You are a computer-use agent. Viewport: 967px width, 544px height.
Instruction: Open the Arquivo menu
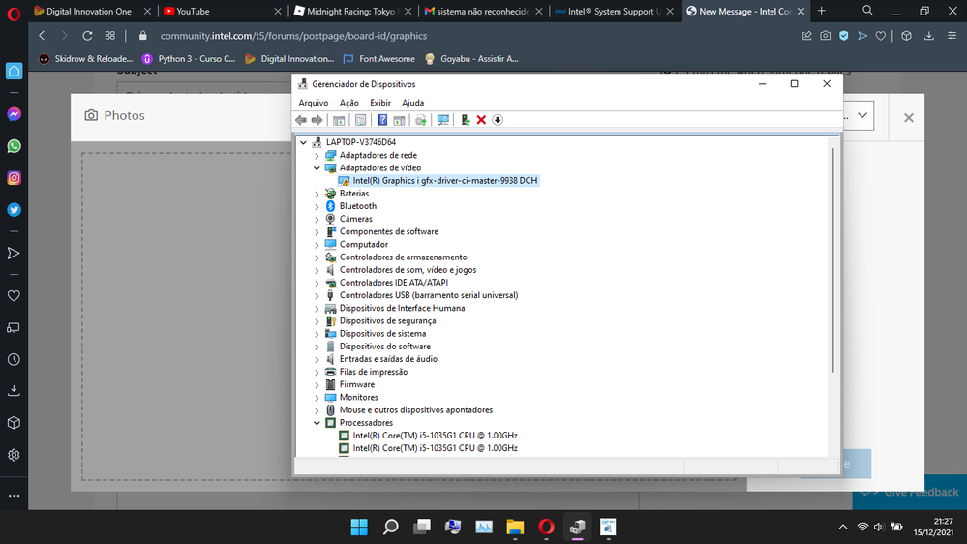click(314, 103)
